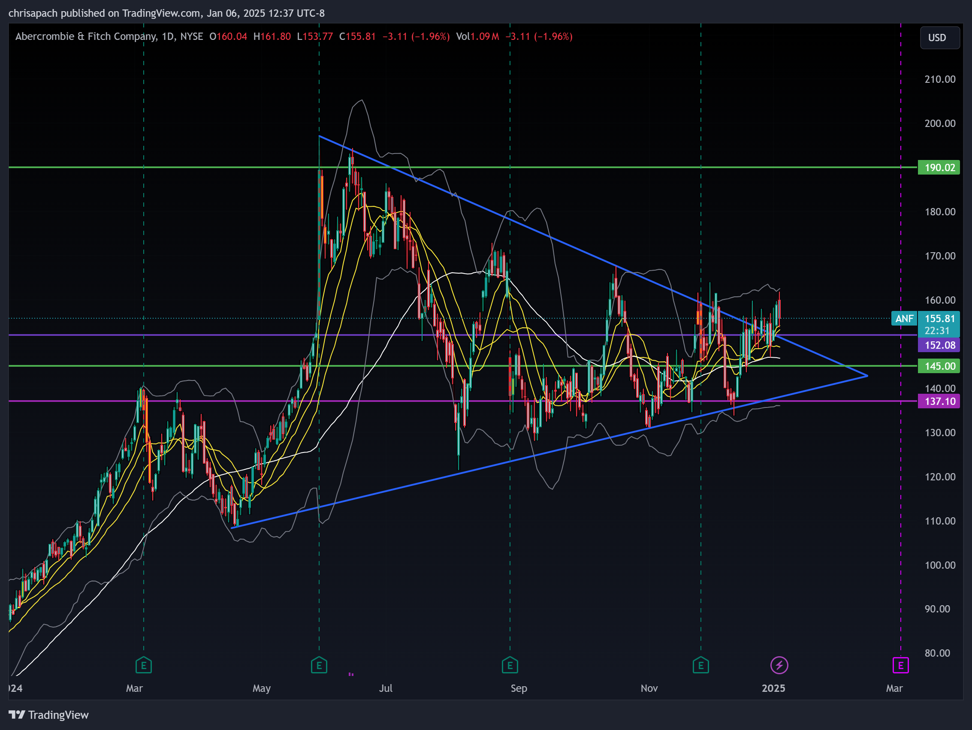Click the published by chrisapach header text

(166, 13)
